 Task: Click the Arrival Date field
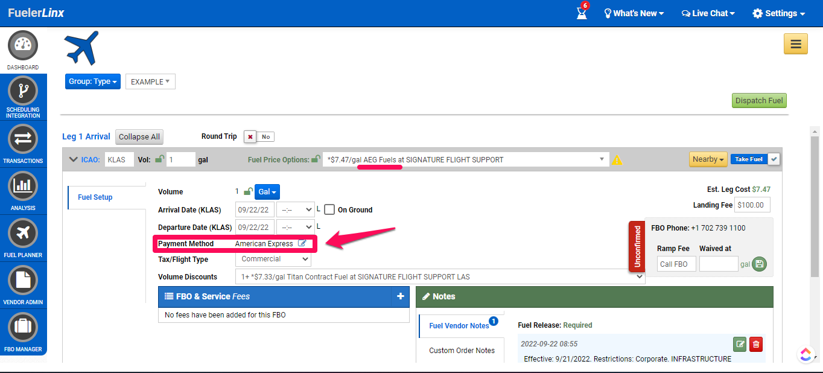254,209
